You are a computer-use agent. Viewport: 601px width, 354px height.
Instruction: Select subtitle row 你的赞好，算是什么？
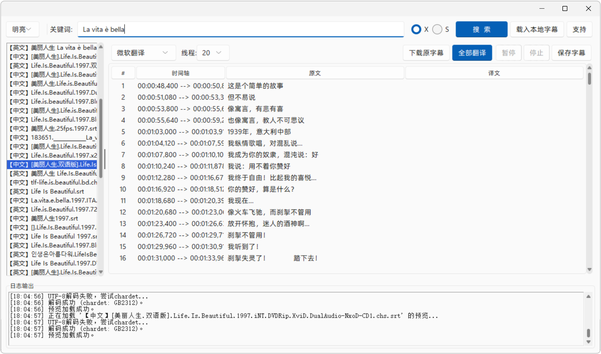coord(347,189)
